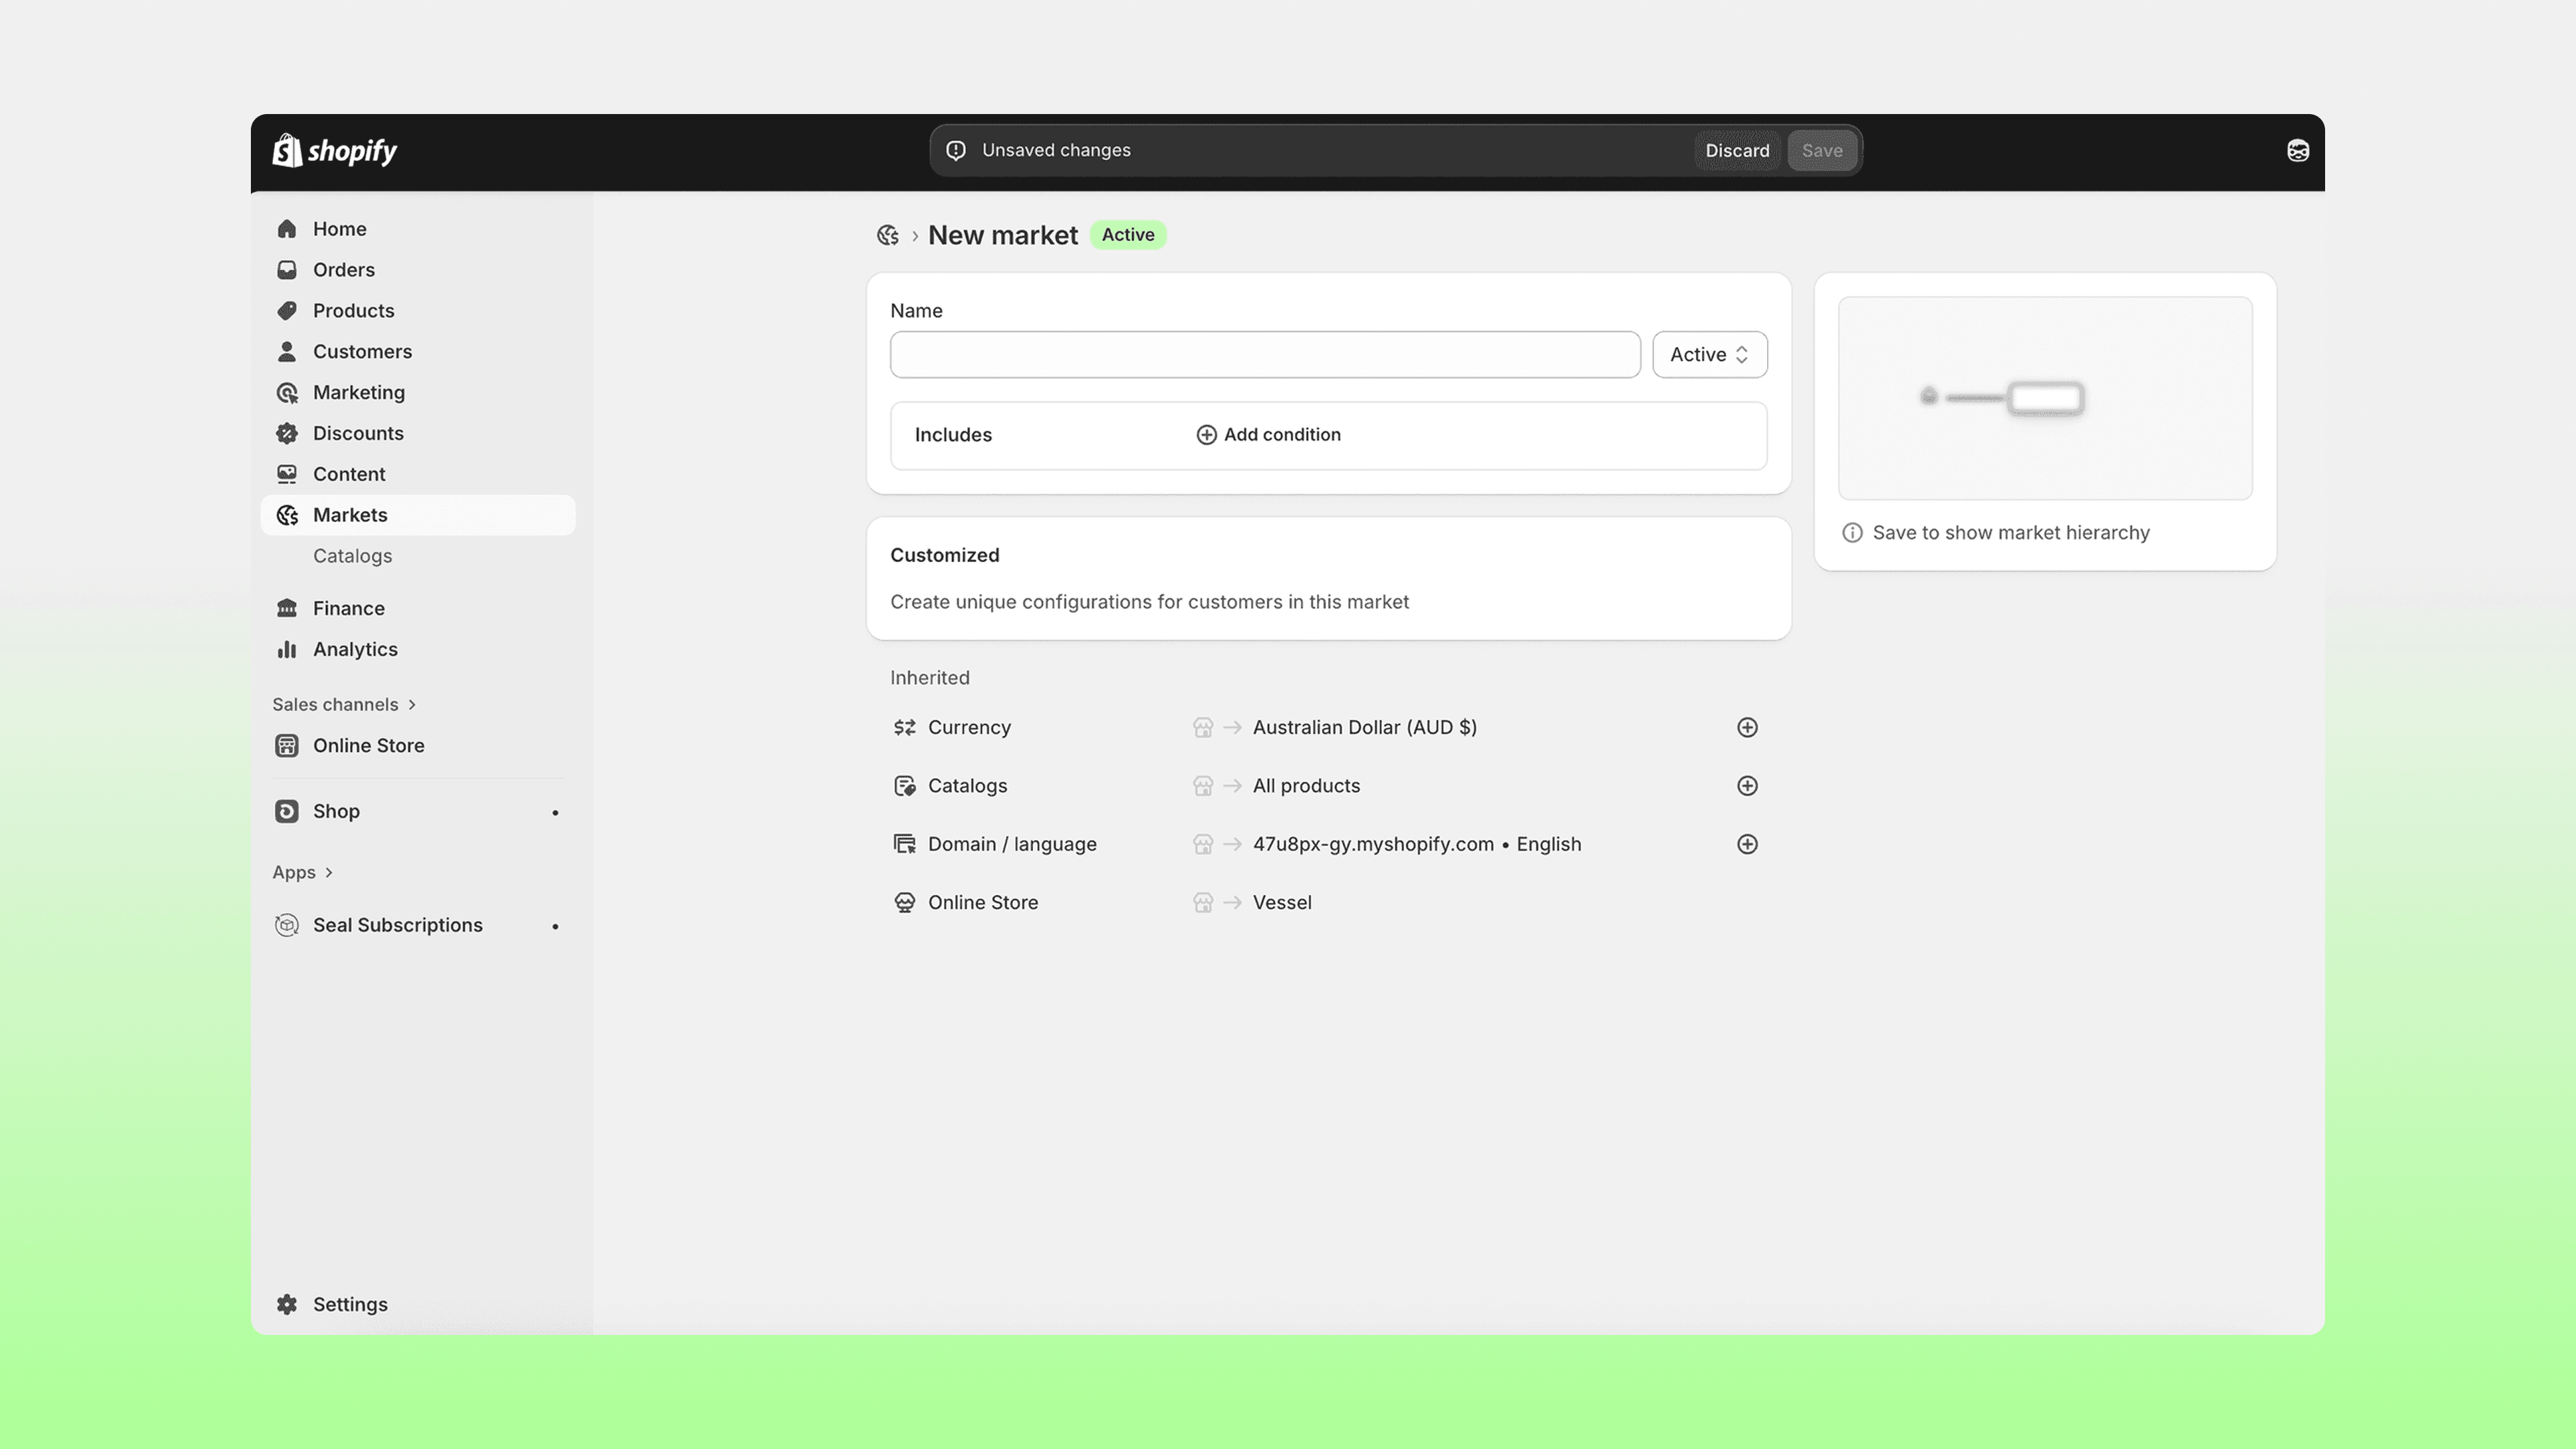The image size is (2576, 1449).
Task: Click the Save button
Action: (1821, 151)
